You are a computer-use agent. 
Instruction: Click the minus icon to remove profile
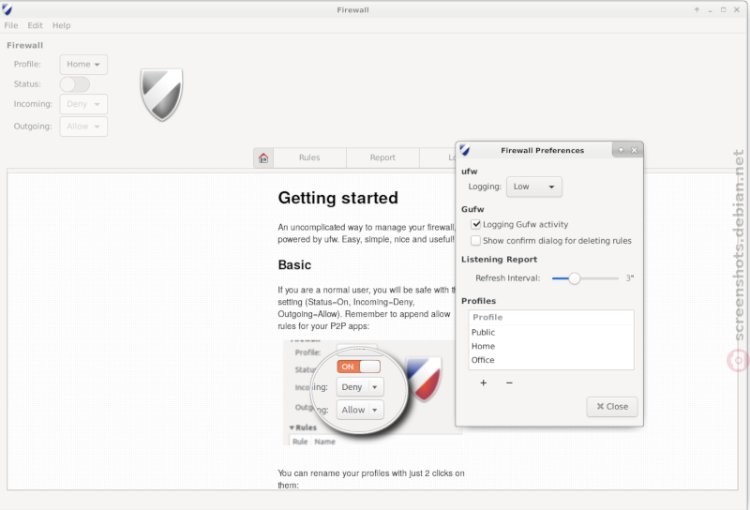(509, 382)
